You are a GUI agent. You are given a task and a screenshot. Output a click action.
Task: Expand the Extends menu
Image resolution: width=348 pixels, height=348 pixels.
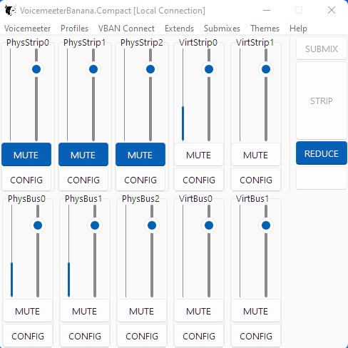pyautogui.click(x=179, y=29)
